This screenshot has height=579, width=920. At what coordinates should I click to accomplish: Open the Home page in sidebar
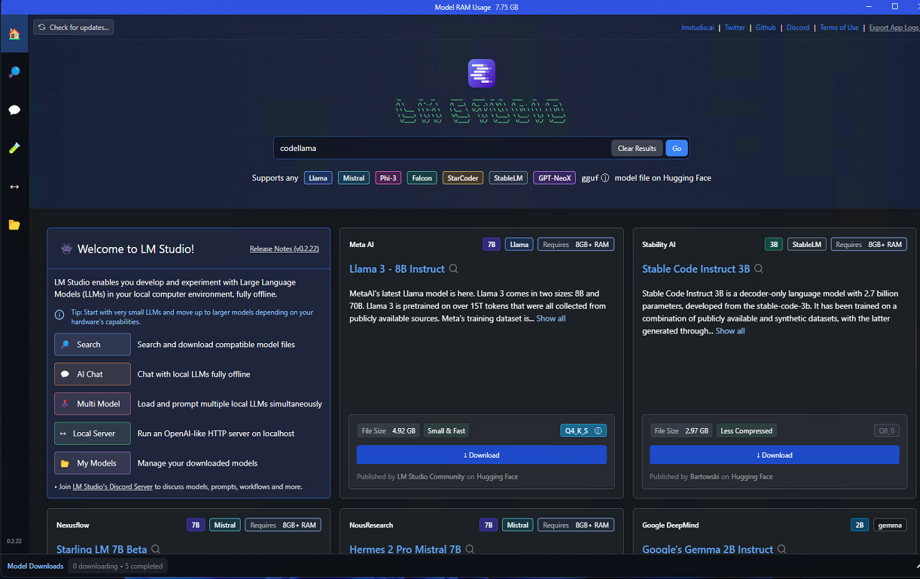(14, 33)
